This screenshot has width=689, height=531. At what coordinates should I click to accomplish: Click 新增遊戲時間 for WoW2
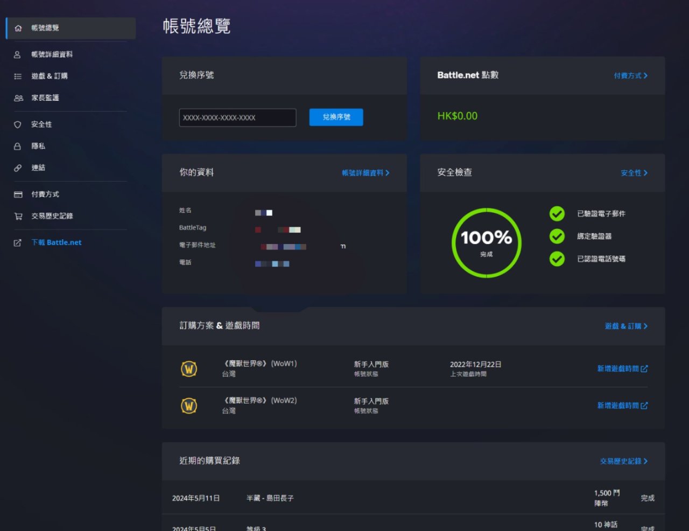(x=622, y=406)
